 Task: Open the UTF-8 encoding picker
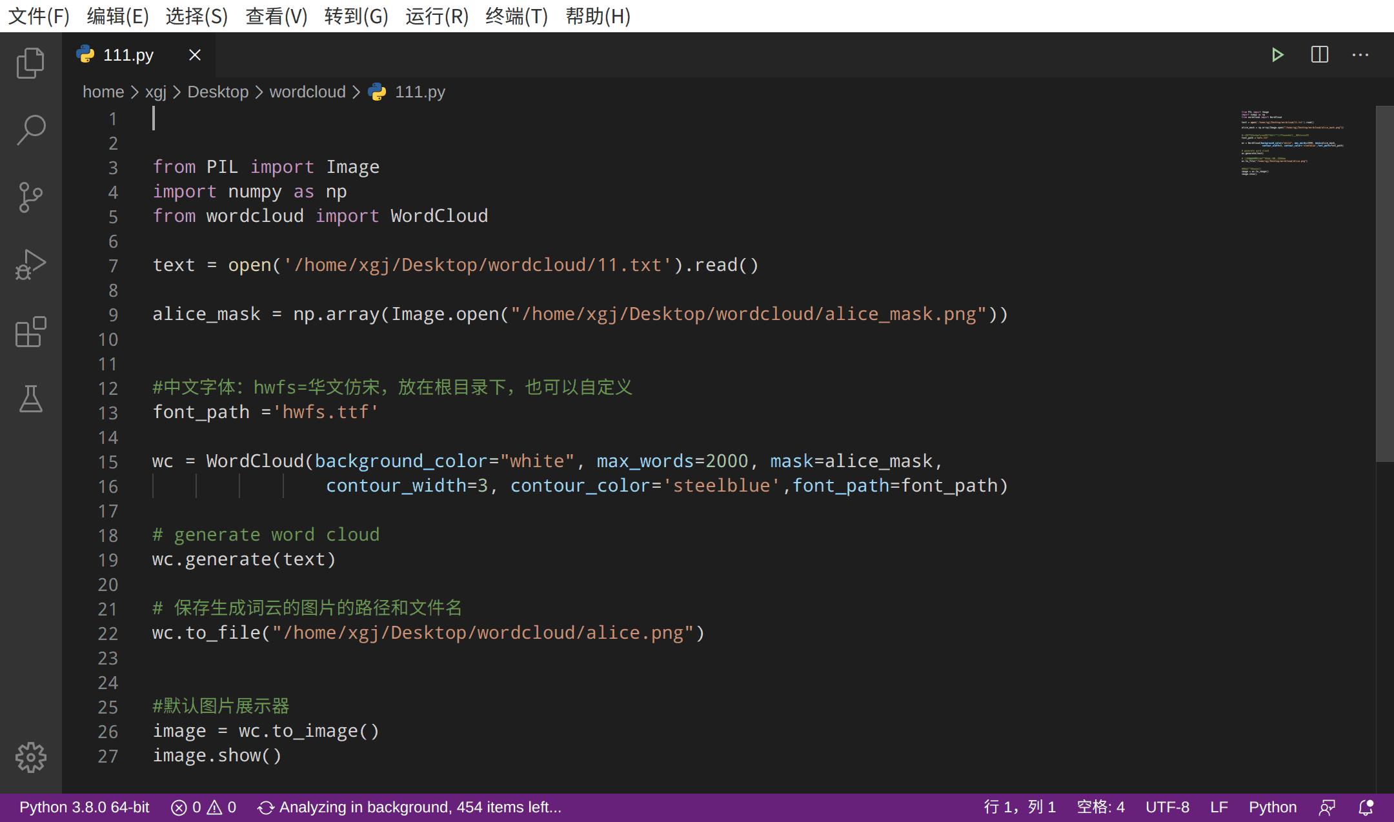(x=1167, y=807)
